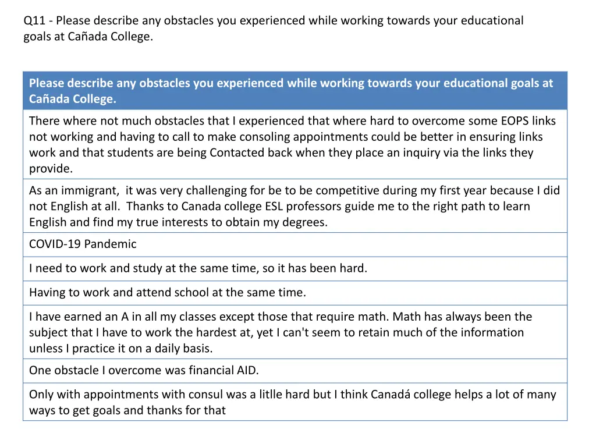Select 'I need to work and study' row
Viewport: 596px width, 447px height.
tap(295, 269)
